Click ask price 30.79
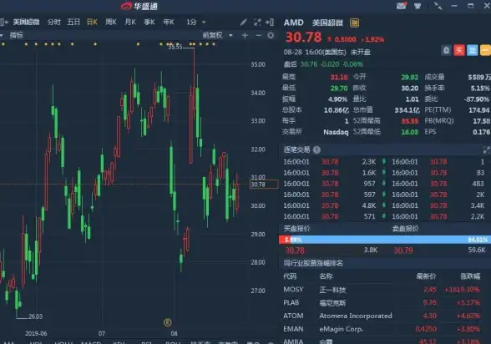 click(x=403, y=250)
